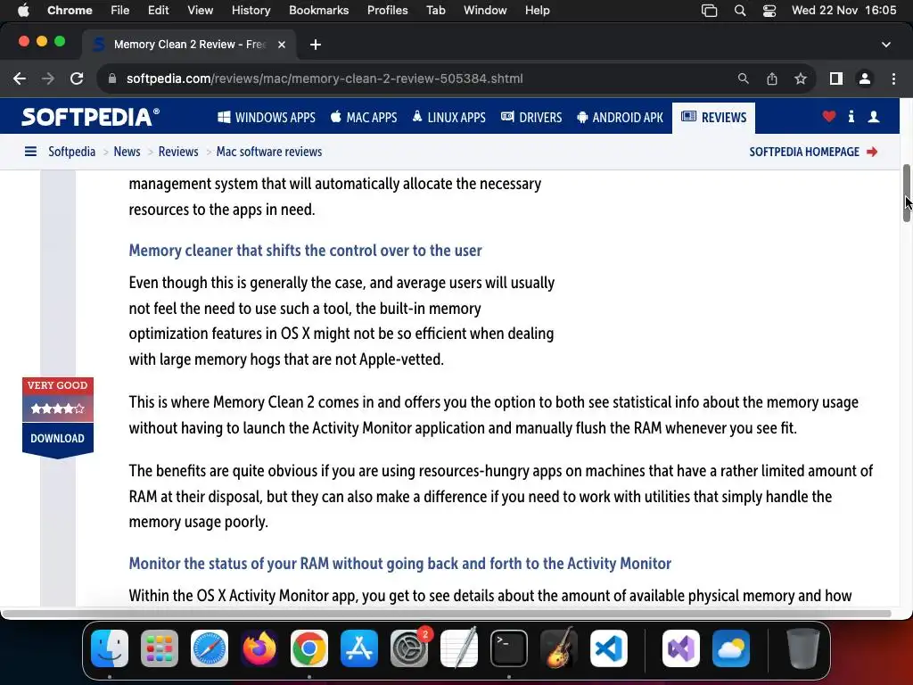This screenshot has width=913, height=685.
Task: Select the Reviews tab
Action: pos(714,118)
